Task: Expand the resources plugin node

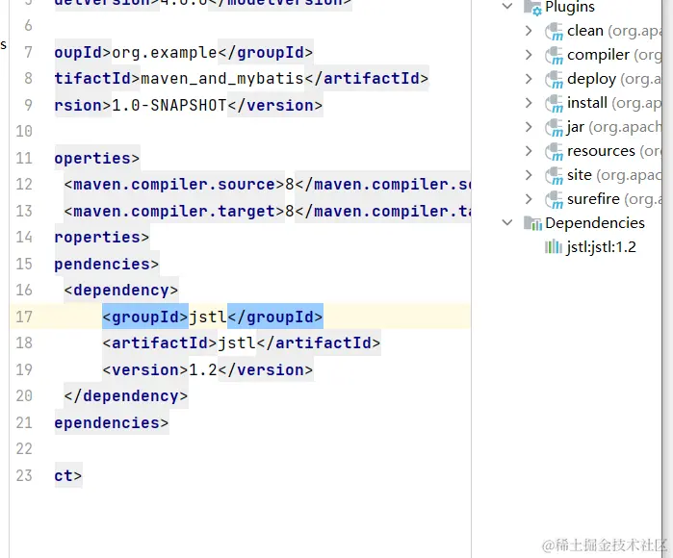Action: tap(529, 151)
